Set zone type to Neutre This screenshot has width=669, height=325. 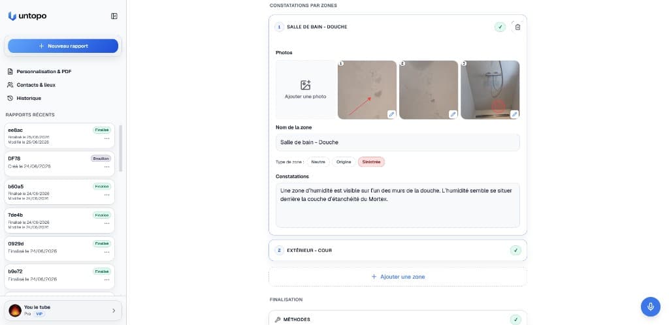point(318,162)
